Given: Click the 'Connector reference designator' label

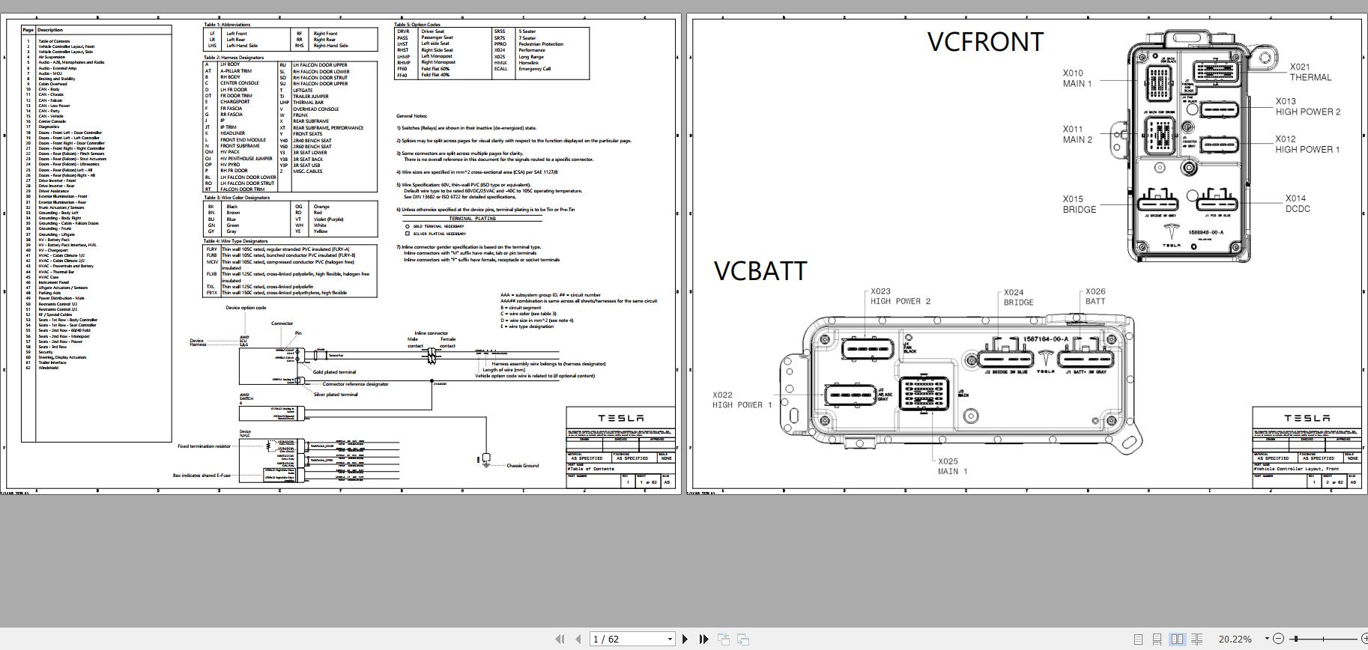Looking at the screenshot, I should [x=356, y=384].
